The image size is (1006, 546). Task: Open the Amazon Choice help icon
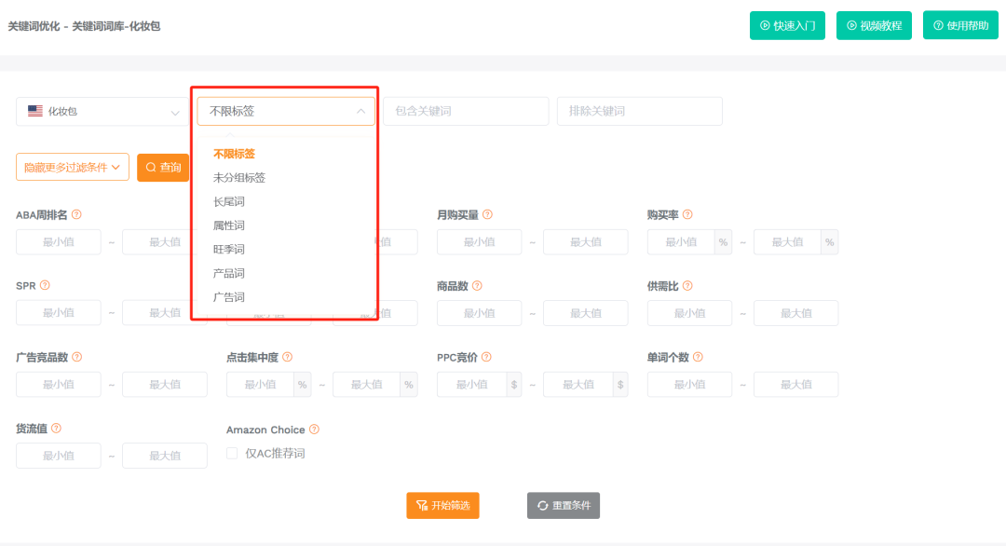pos(315,430)
